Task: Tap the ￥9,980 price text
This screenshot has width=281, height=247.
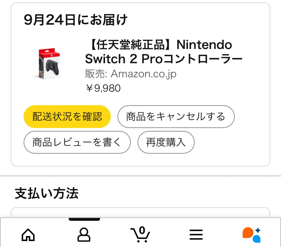Action: (103, 88)
